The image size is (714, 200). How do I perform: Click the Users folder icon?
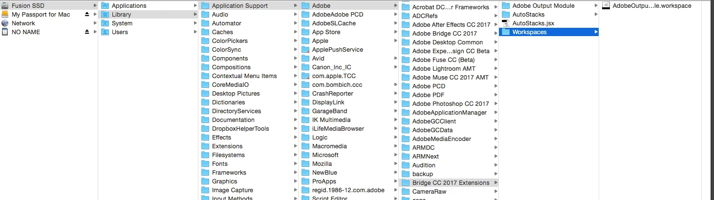(105, 32)
